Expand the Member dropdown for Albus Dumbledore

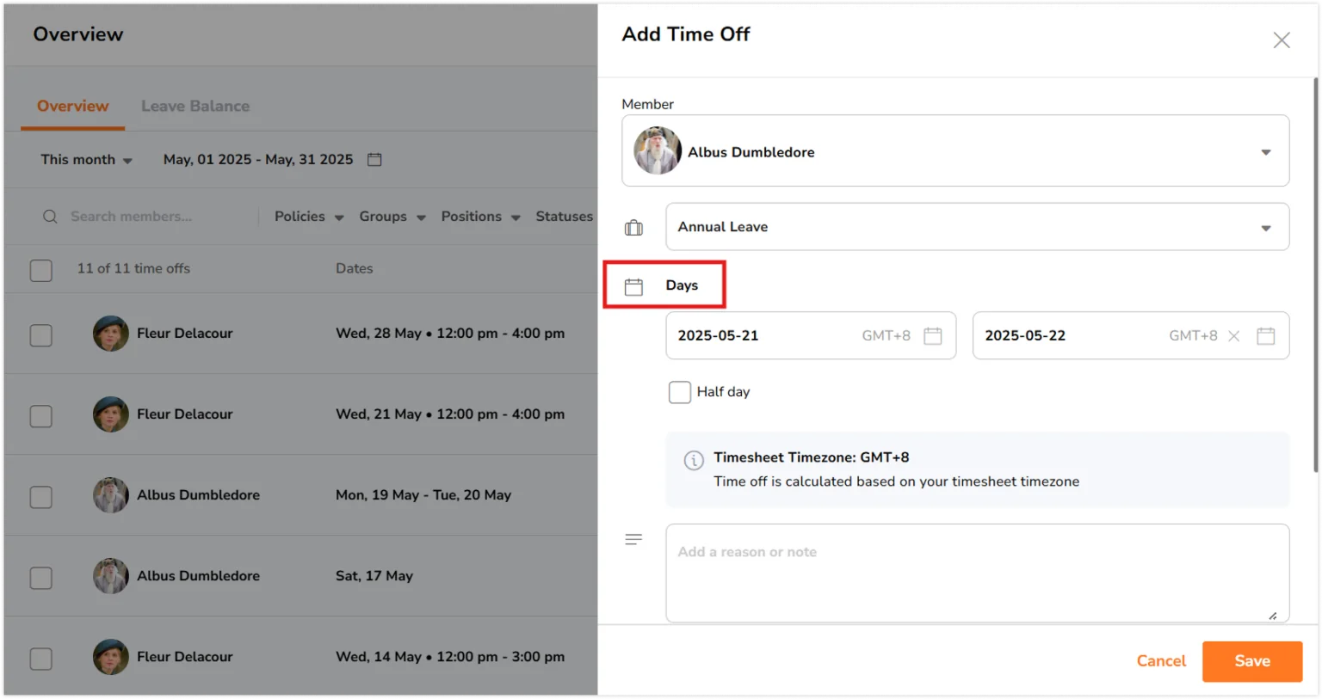[955, 150]
